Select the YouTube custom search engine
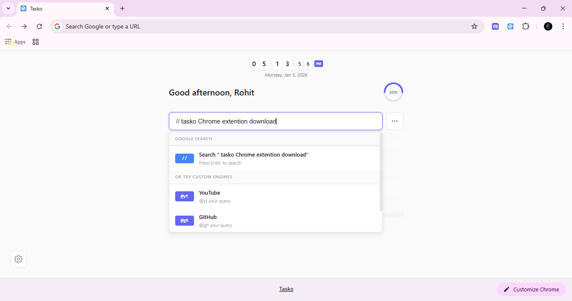 click(274, 196)
